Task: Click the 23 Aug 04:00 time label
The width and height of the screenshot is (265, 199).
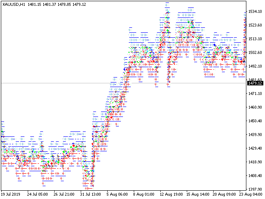Action: pos(251,194)
